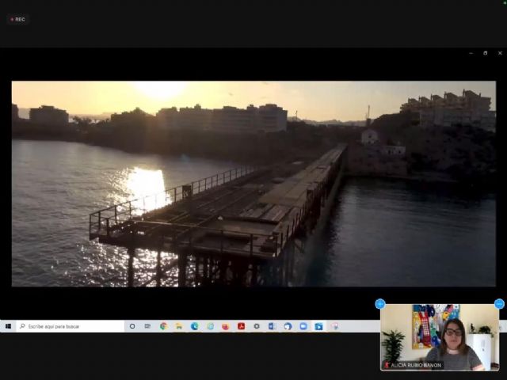
Task: Open Microsoft Word from the taskbar
Action: [272, 326]
